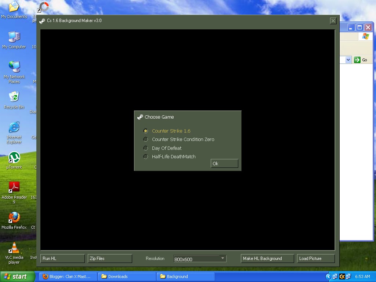
Task: Switch to Blogger Firefox taskbar item
Action: click(x=68, y=276)
